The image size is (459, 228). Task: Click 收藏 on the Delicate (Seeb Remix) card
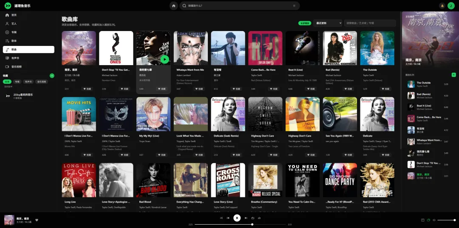click(236, 155)
